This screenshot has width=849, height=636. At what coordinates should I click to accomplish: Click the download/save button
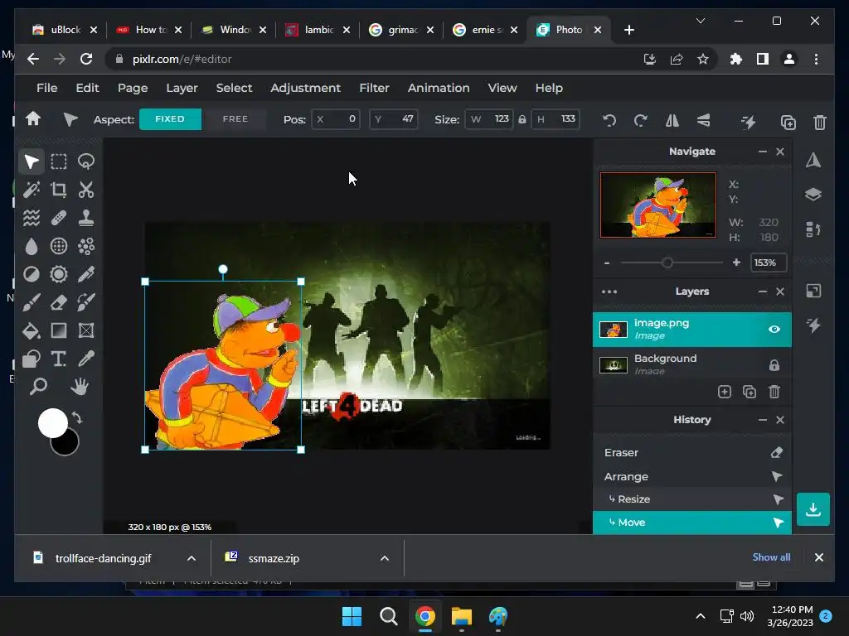813,509
